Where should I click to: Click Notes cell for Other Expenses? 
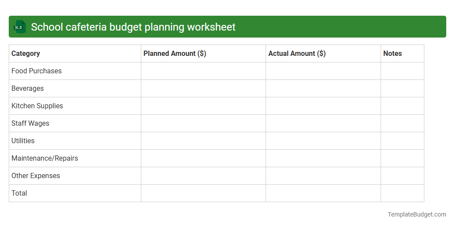click(x=402, y=176)
